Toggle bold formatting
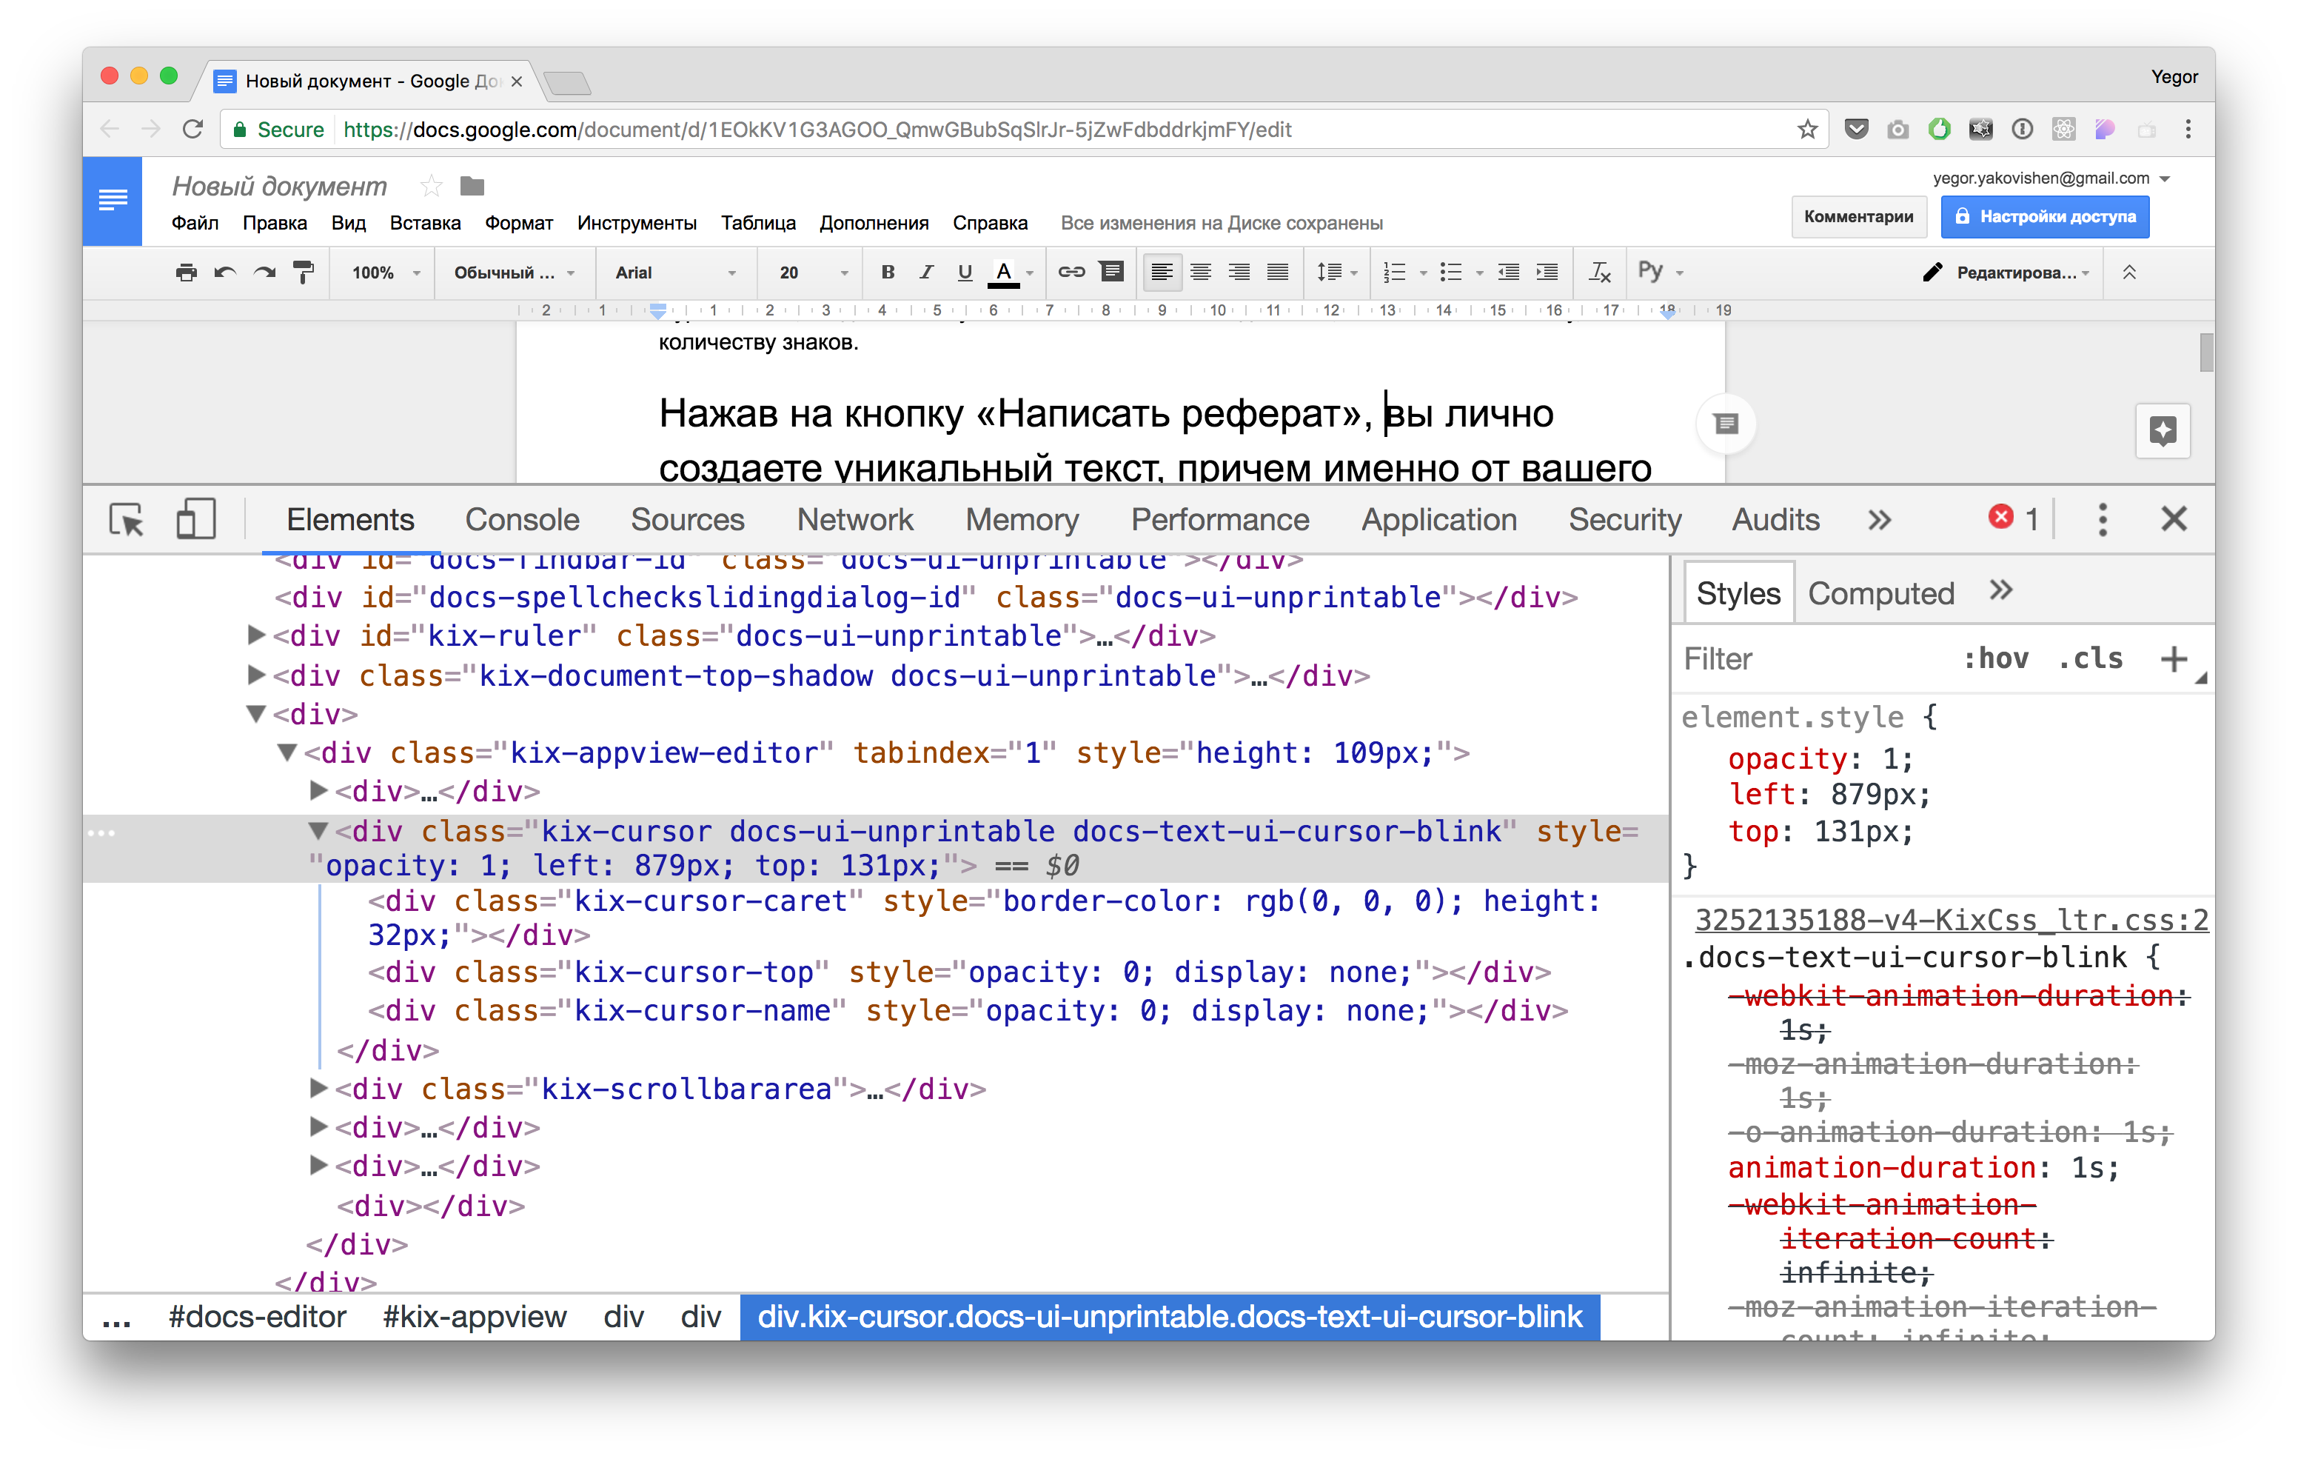Viewport: 2298px width, 1459px height. pyautogui.click(x=888, y=272)
